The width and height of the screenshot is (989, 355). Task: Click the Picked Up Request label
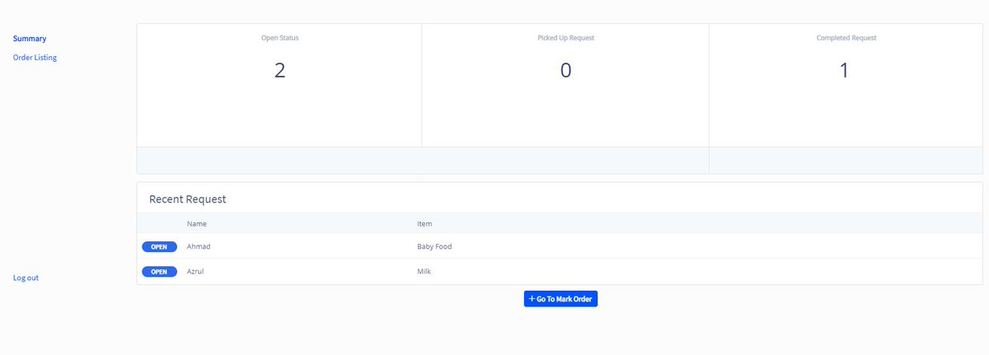(x=565, y=38)
